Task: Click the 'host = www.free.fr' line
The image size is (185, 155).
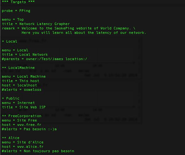Action: (22, 125)
